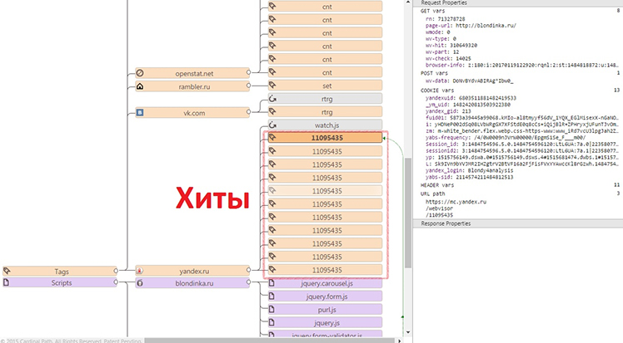Click the /webvisor URL path line
The image size is (623, 343).
point(439,208)
